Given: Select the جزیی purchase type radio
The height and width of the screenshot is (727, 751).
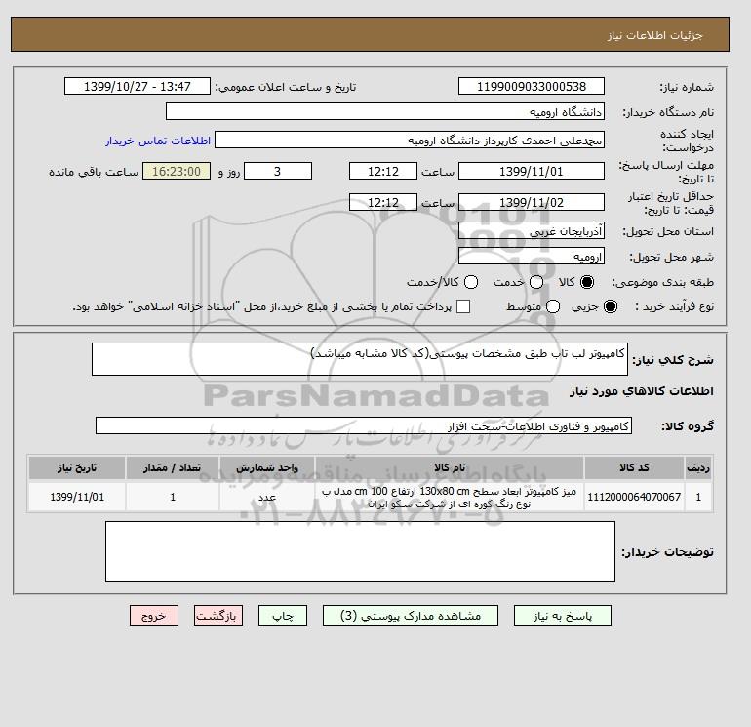Looking at the screenshot, I should (x=611, y=306).
